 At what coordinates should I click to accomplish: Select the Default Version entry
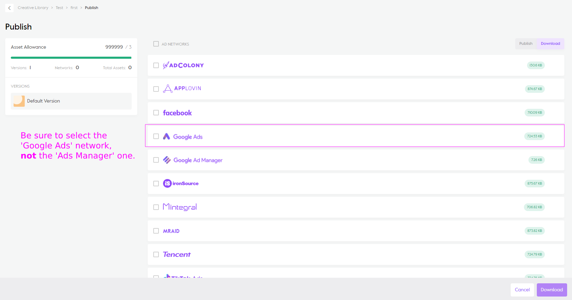71,101
